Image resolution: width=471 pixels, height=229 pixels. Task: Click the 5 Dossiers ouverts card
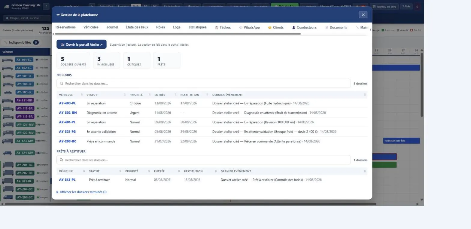[73, 60]
